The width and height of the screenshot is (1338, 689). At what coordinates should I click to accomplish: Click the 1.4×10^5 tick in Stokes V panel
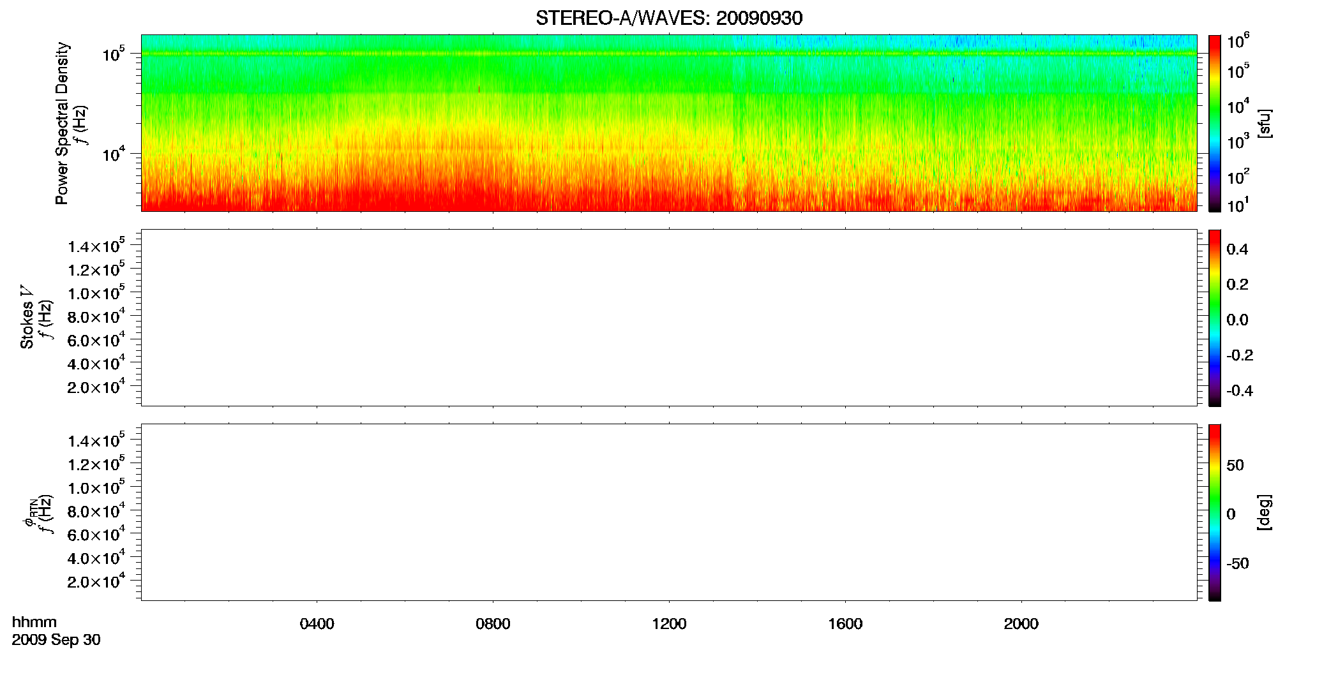96,246
